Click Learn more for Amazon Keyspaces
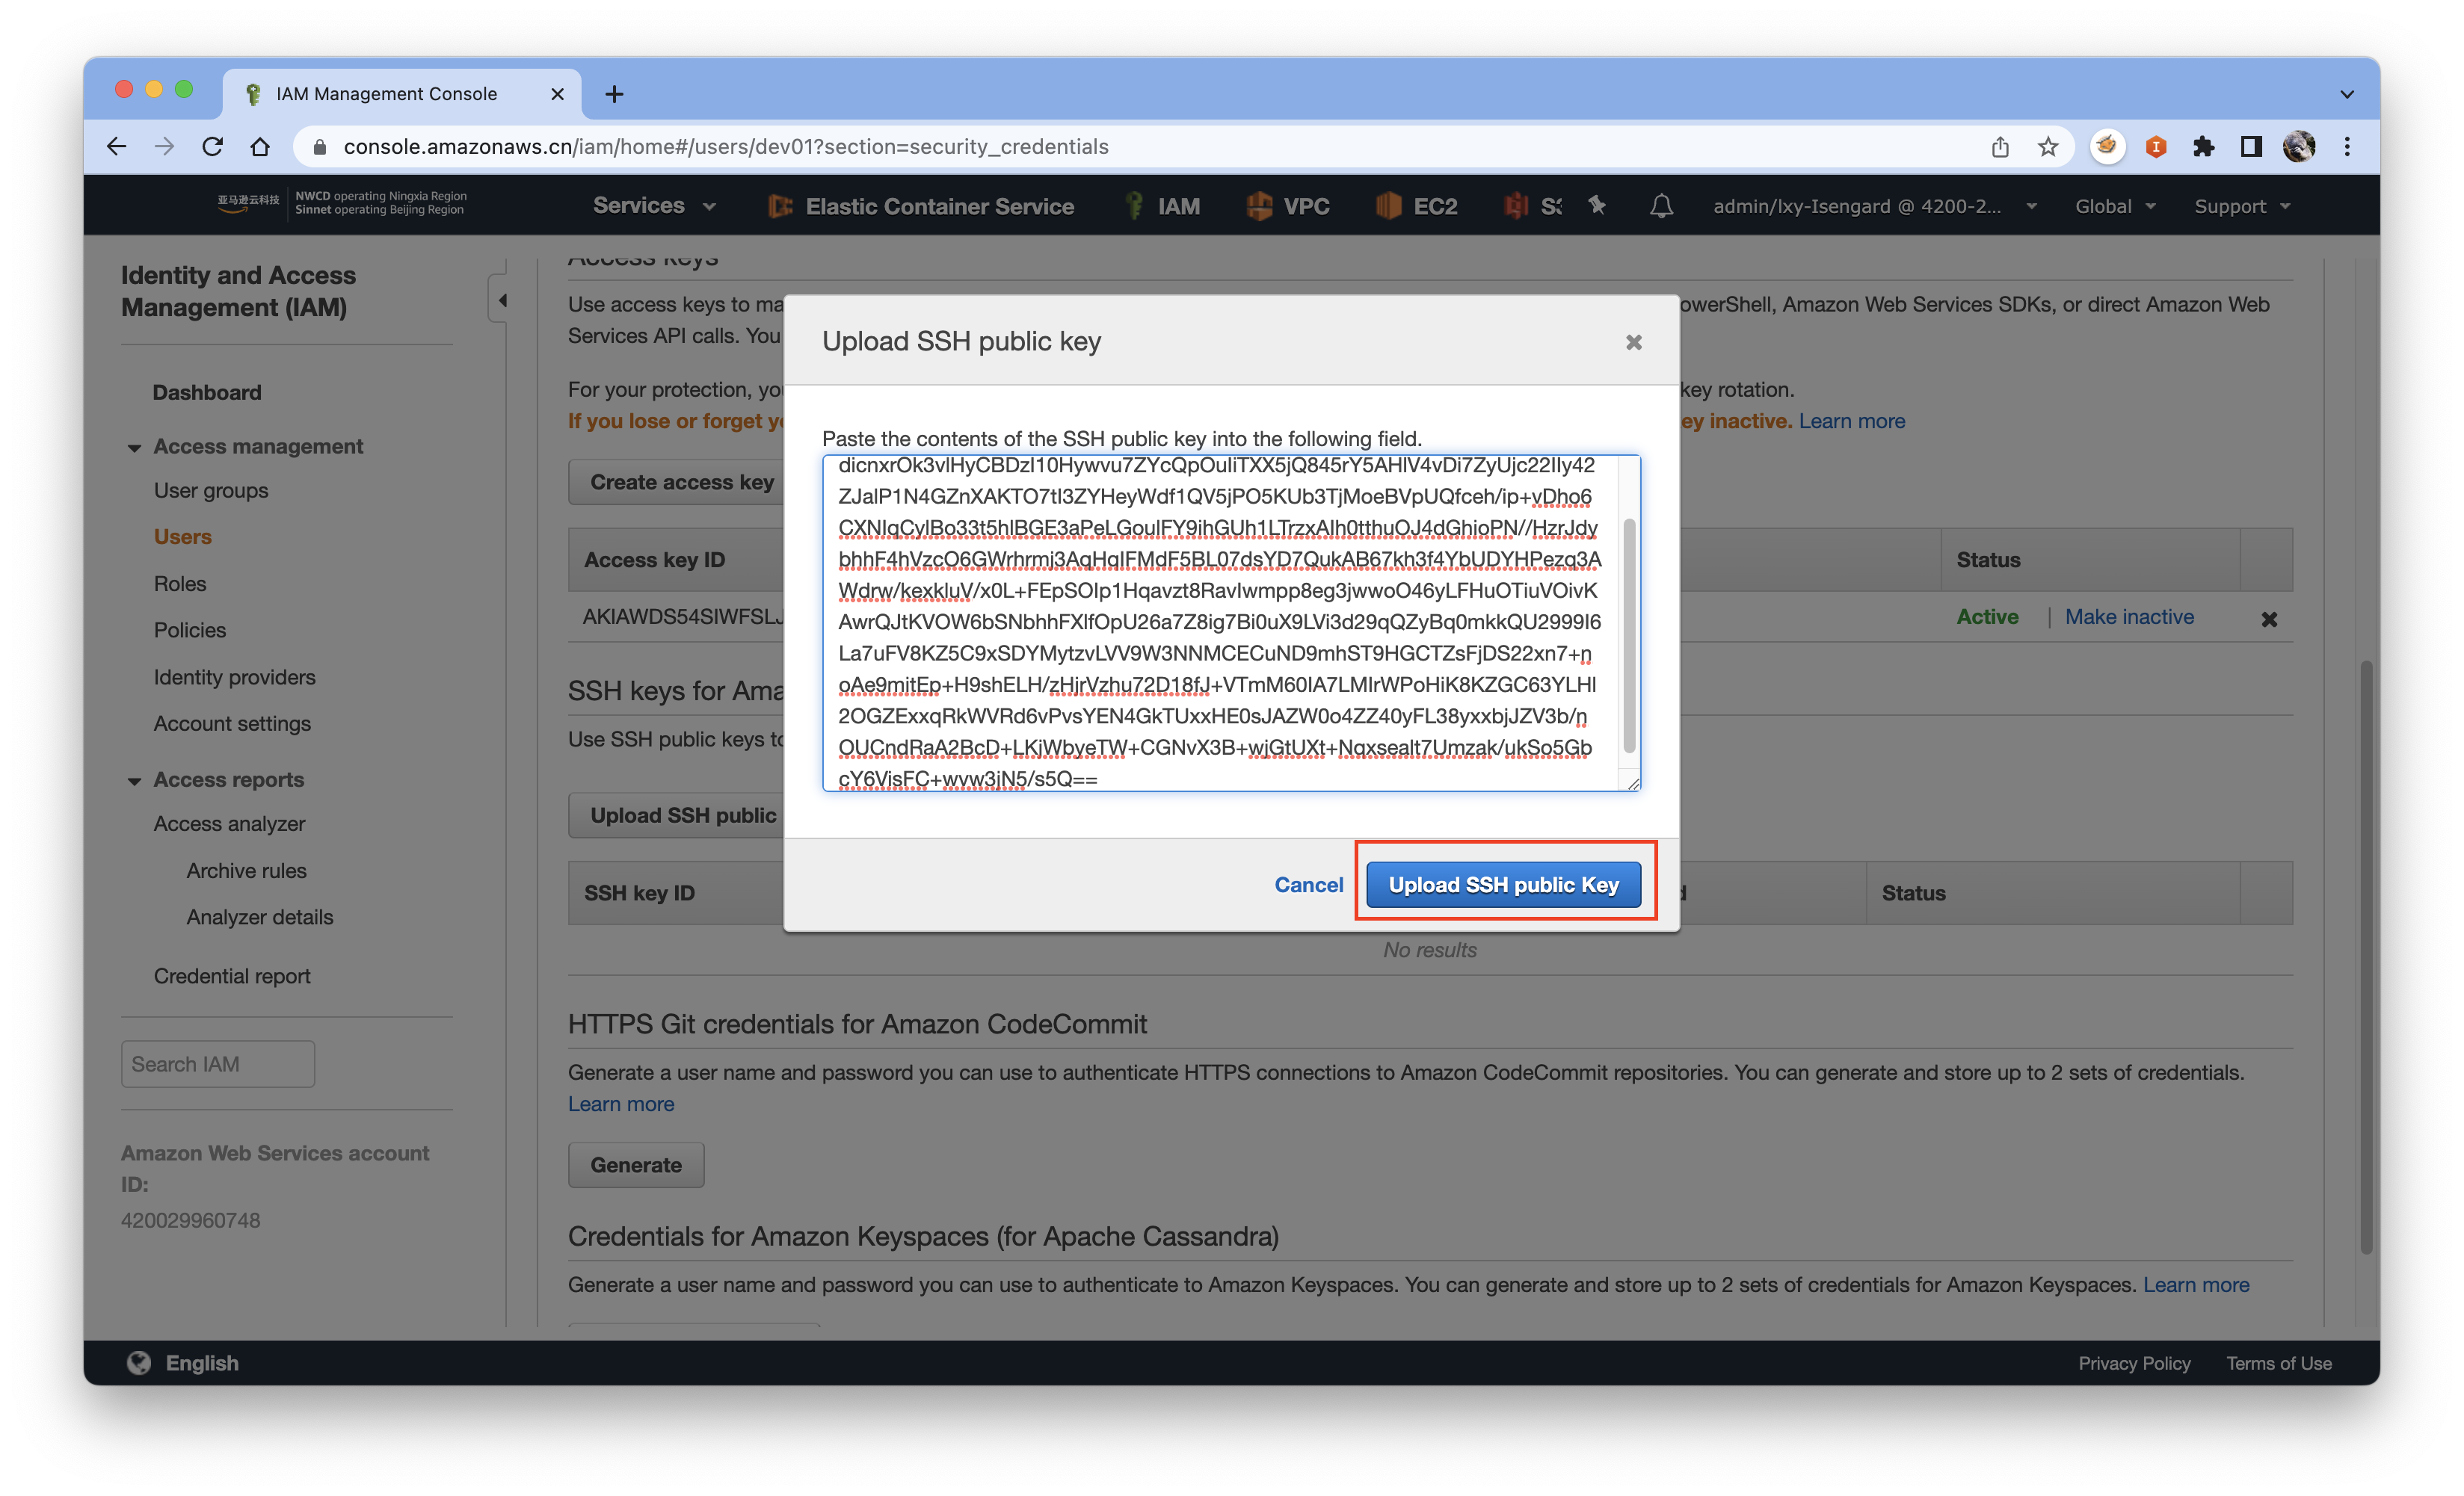 (2196, 1284)
